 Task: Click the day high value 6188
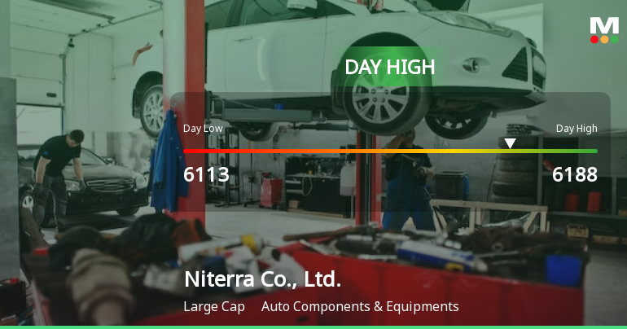tap(575, 175)
